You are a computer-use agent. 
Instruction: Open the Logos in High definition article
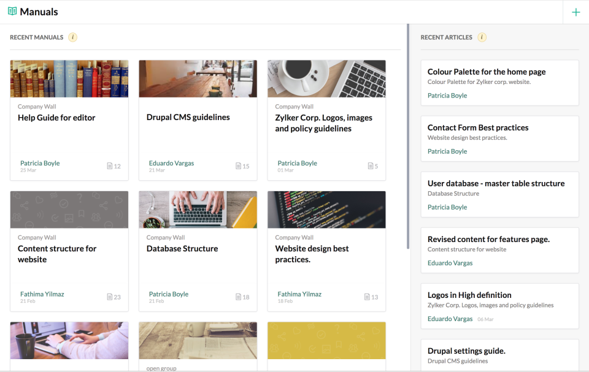(x=469, y=295)
